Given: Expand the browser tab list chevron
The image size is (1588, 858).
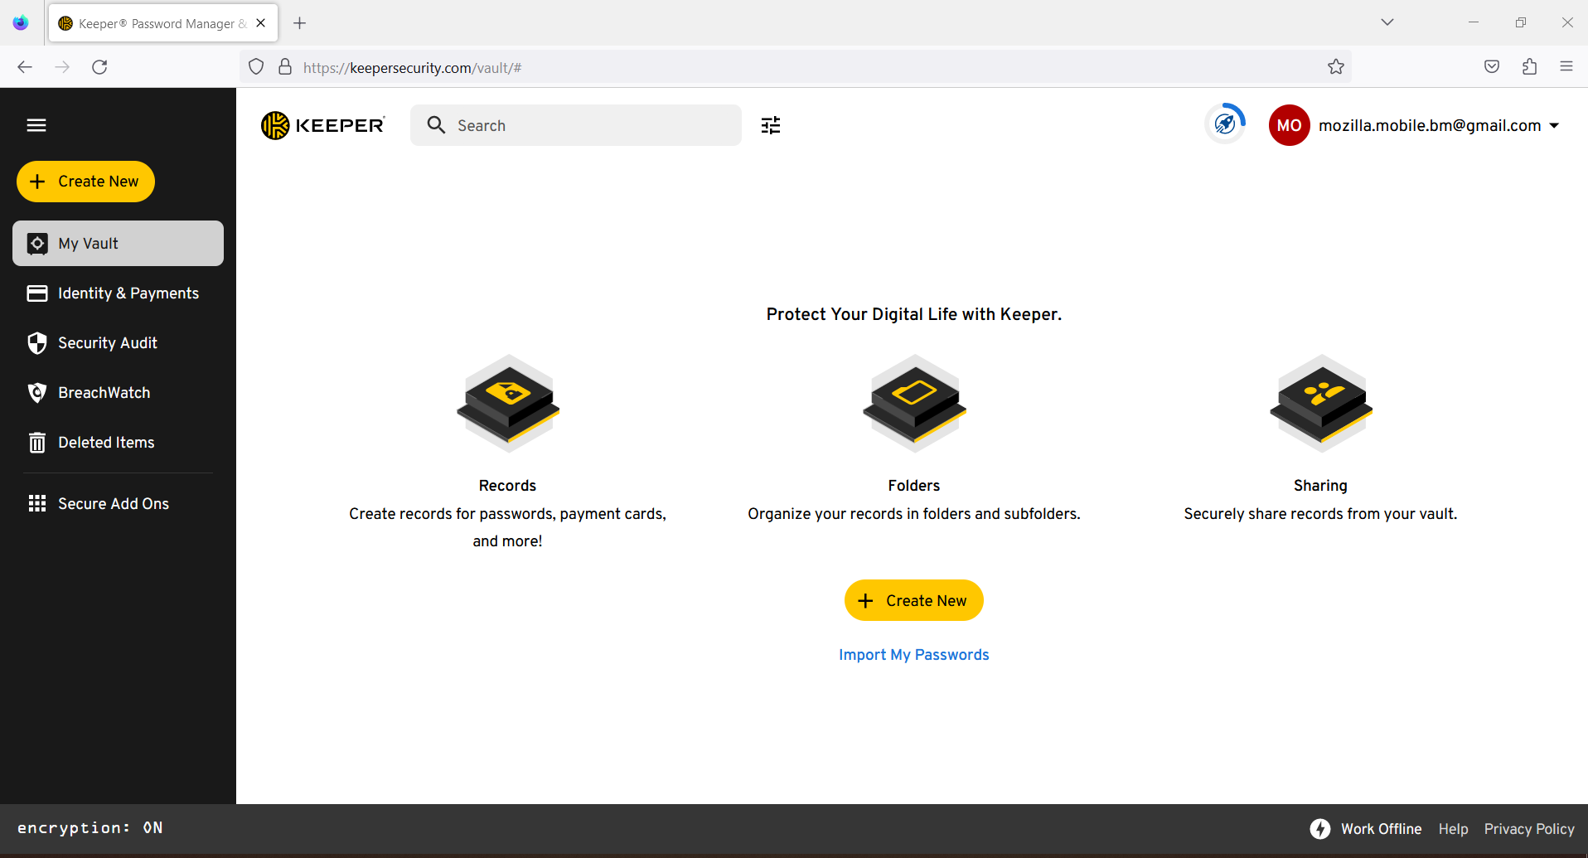Looking at the screenshot, I should tap(1387, 22).
